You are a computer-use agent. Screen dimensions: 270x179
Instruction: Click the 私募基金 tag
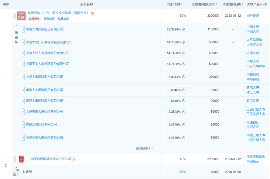(x=63, y=19)
